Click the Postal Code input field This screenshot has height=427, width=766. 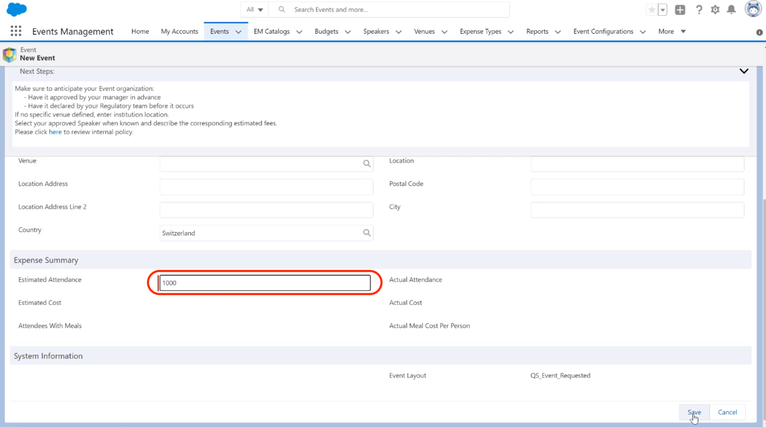click(637, 187)
